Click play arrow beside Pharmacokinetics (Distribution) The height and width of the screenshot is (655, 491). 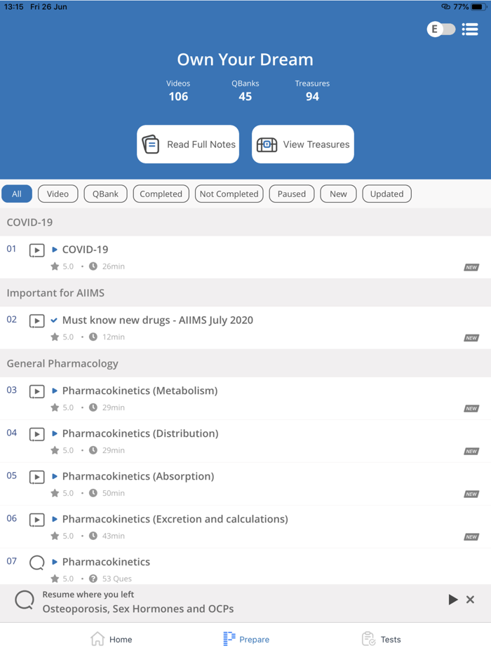pyautogui.click(x=54, y=433)
